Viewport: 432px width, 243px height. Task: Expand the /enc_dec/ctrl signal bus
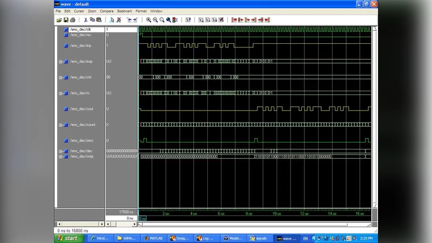pyautogui.click(x=60, y=77)
